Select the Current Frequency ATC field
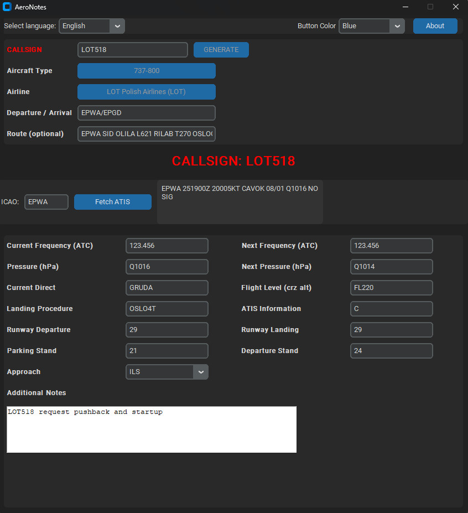 coord(167,246)
